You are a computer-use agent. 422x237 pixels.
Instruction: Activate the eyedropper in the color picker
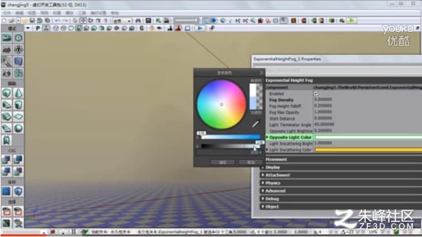[x=255, y=123]
